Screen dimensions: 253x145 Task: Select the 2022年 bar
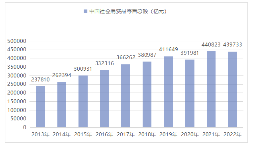point(232,89)
